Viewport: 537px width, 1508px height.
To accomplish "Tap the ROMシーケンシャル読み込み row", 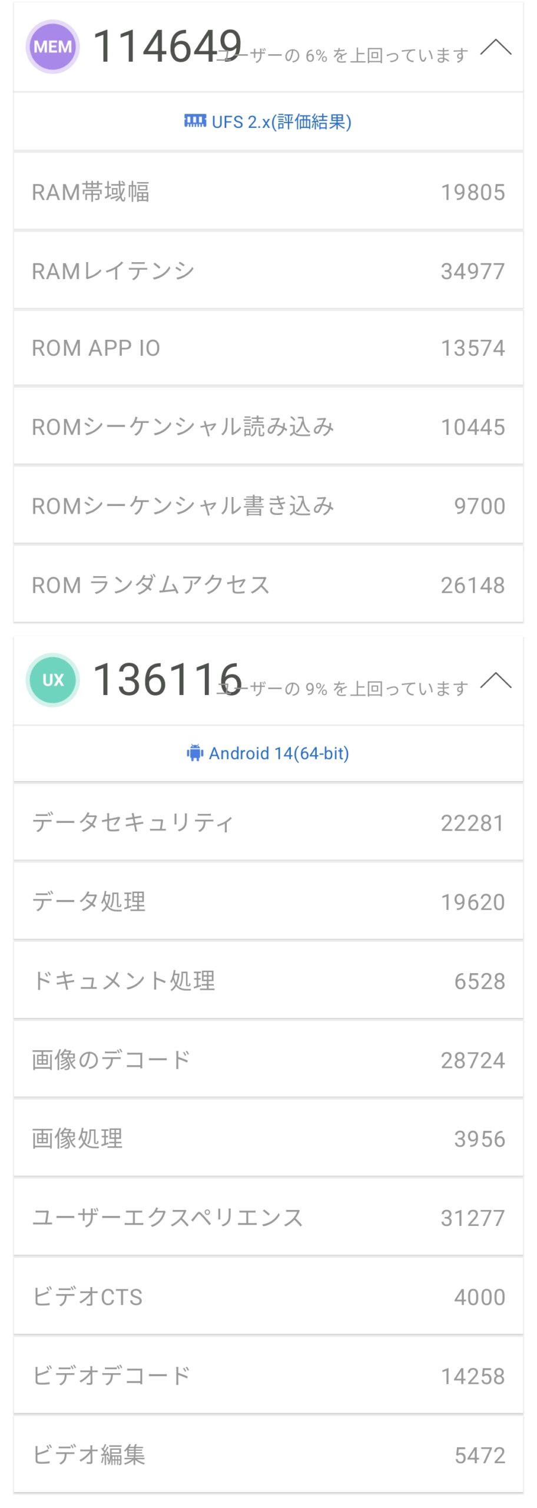I will point(268,426).
